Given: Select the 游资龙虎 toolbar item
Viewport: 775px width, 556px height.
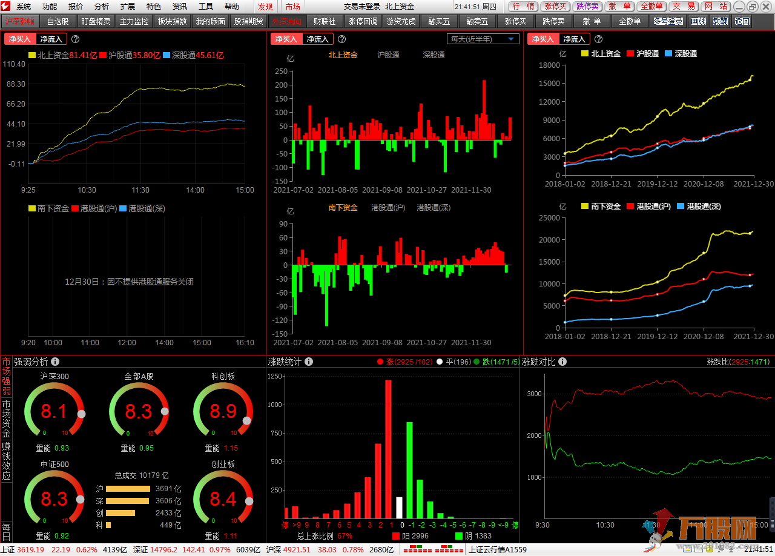Looking at the screenshot, I should 401,21.
